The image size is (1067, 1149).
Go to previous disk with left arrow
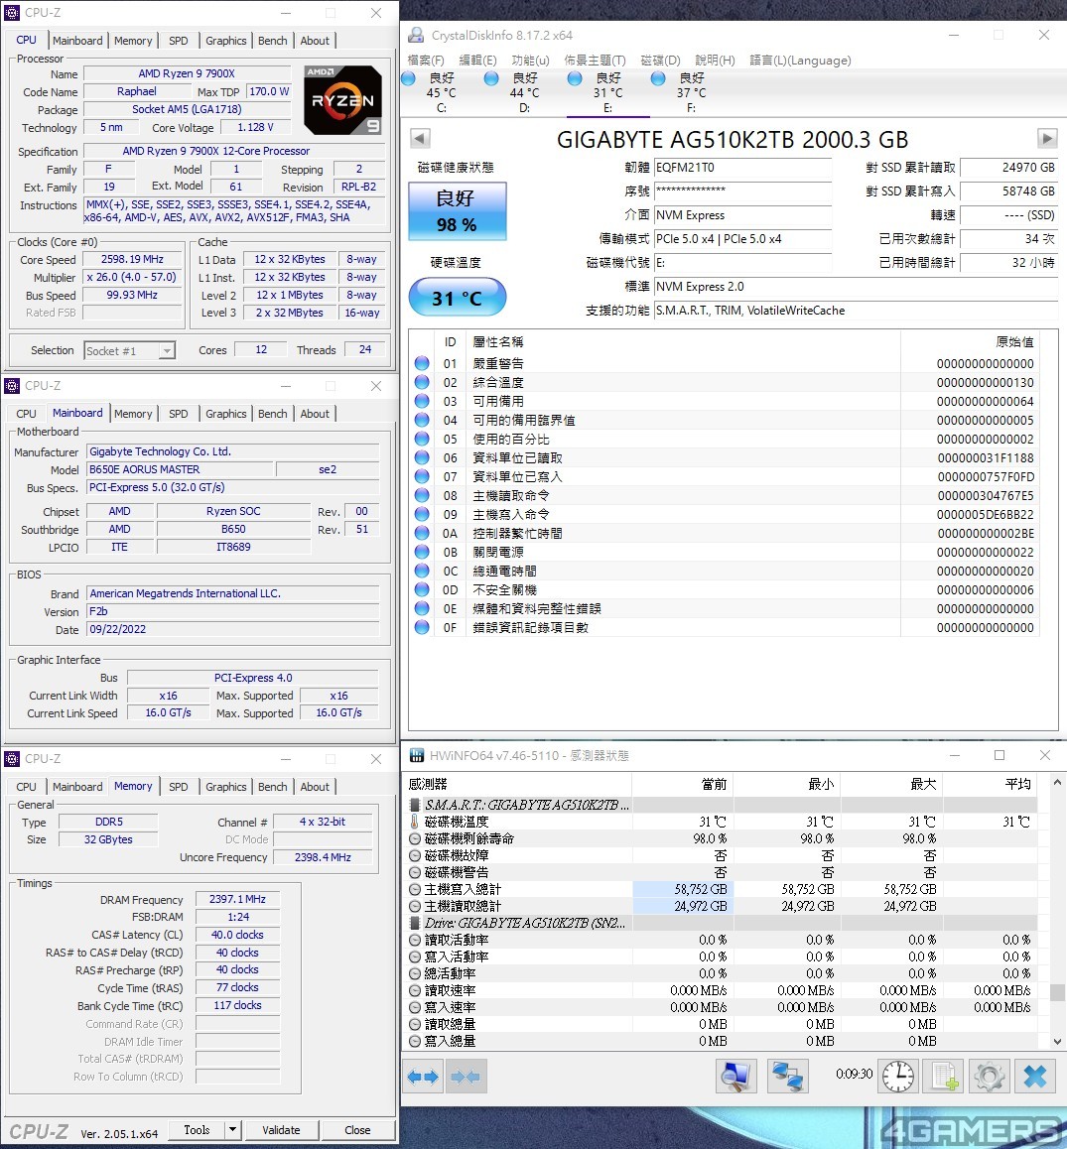pos(420,139)
